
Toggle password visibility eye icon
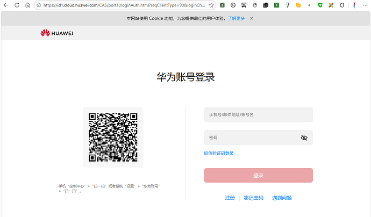pos(304,138)
